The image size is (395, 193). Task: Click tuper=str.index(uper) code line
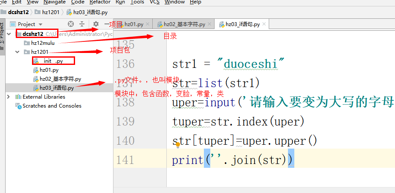point(238,122)
